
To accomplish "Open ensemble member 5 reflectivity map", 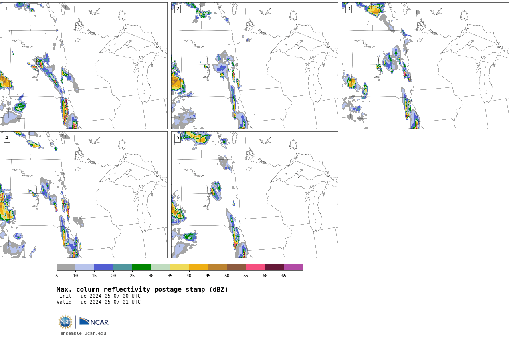I will (254, 195).
